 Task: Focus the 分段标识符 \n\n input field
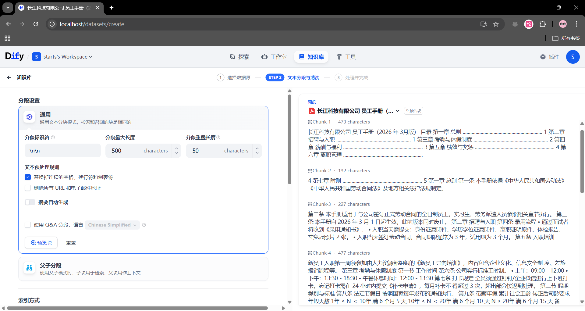click(x=63, y=151)
